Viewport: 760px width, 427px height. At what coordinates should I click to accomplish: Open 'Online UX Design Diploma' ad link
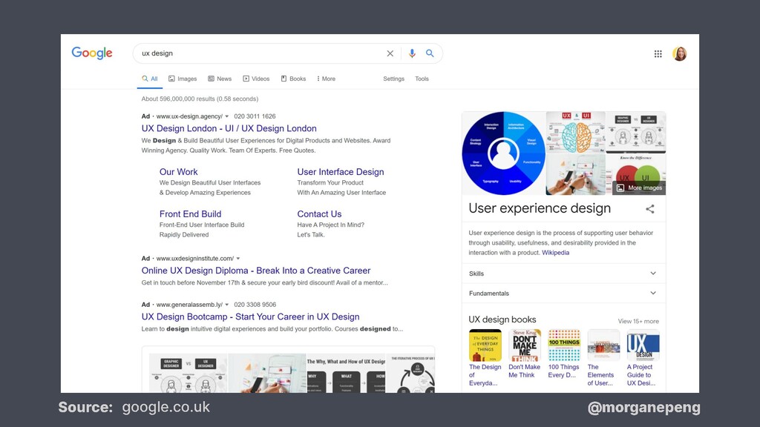pos(256,271)
